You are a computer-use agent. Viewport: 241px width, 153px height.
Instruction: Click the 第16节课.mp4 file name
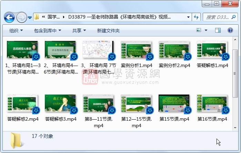tap(212, 119)
